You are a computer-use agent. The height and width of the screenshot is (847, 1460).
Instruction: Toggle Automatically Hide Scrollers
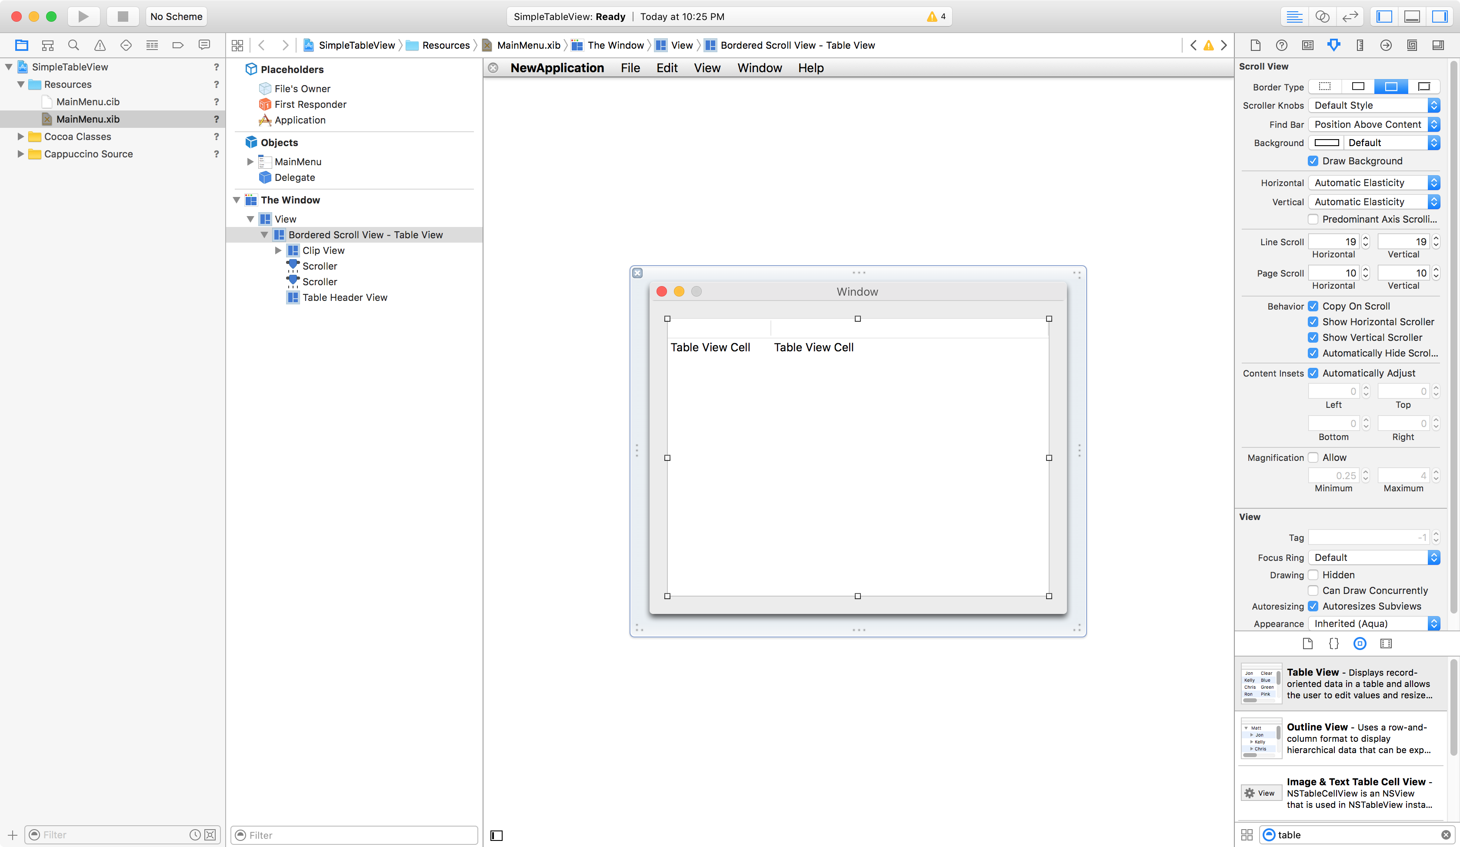1313,353
